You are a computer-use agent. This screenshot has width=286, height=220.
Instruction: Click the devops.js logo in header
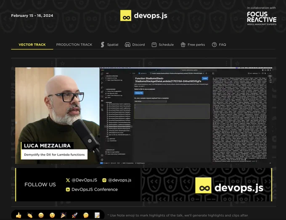tap(144, 16)
